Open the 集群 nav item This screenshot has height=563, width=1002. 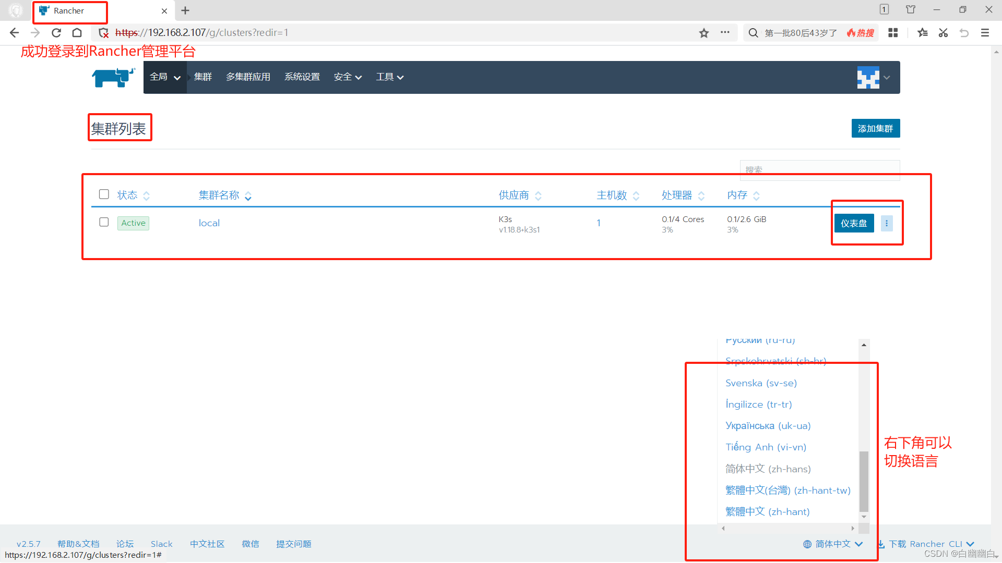coord(203,77)
